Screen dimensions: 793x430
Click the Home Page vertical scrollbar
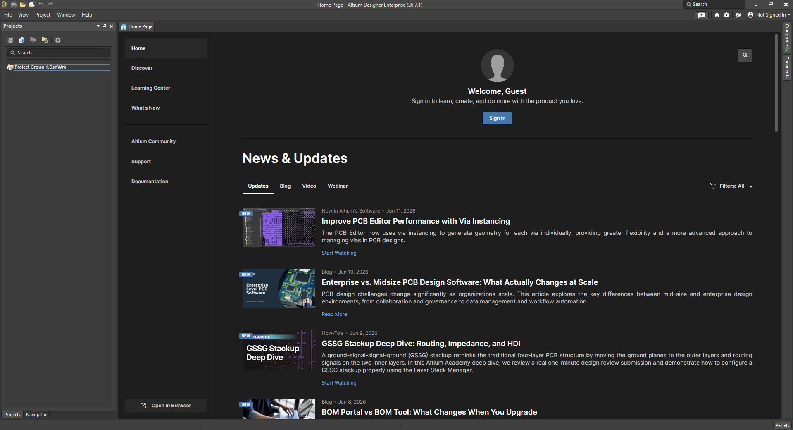(x=776, y=83)
